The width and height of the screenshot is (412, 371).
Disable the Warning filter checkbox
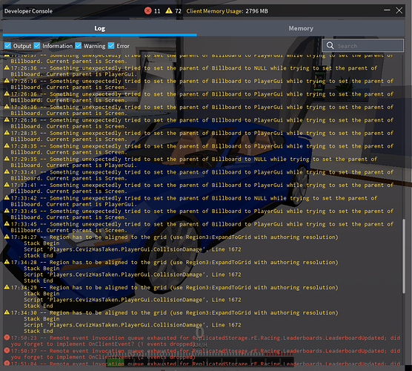tap(79, 46)
